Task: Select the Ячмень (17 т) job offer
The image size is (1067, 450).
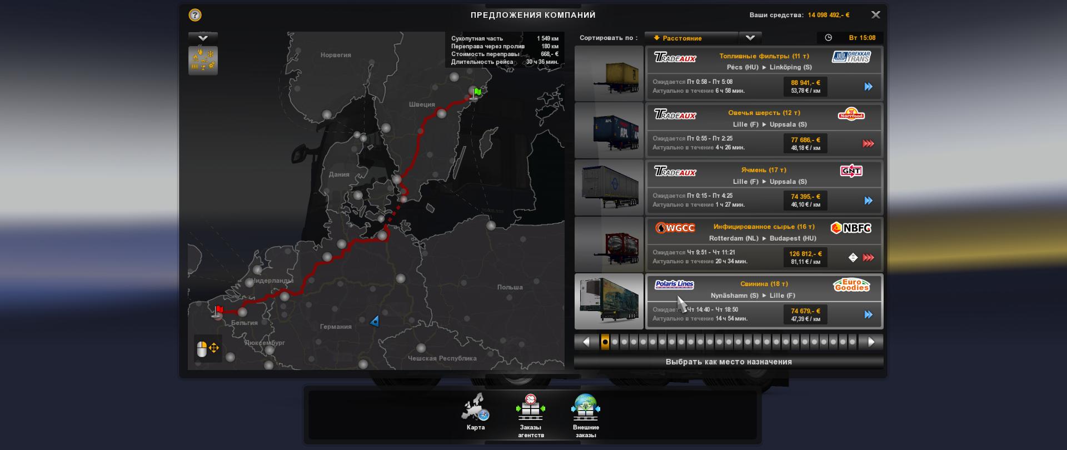Action: 764,187
